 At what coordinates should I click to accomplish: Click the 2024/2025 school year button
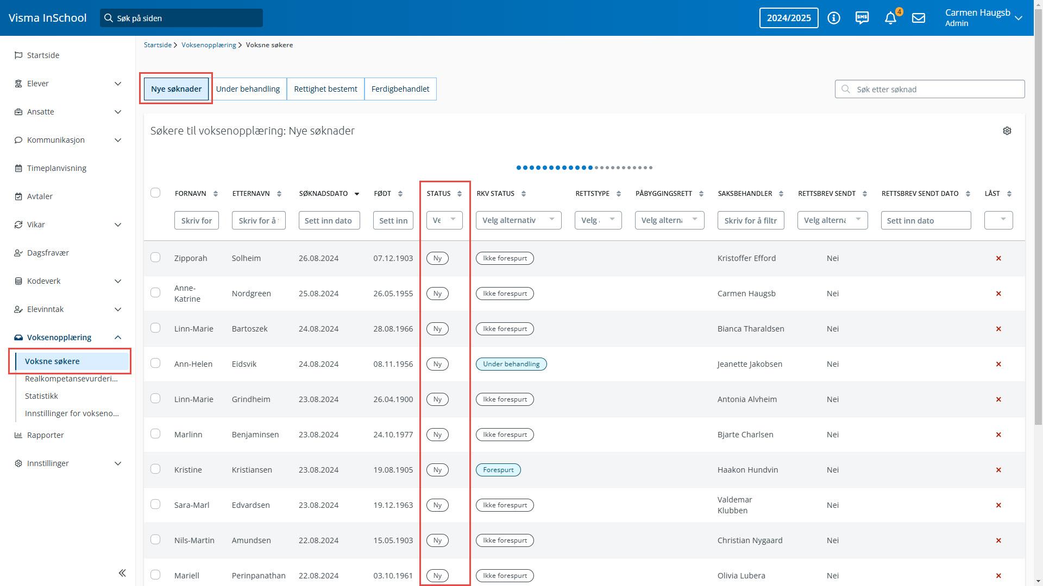[789, 18]
